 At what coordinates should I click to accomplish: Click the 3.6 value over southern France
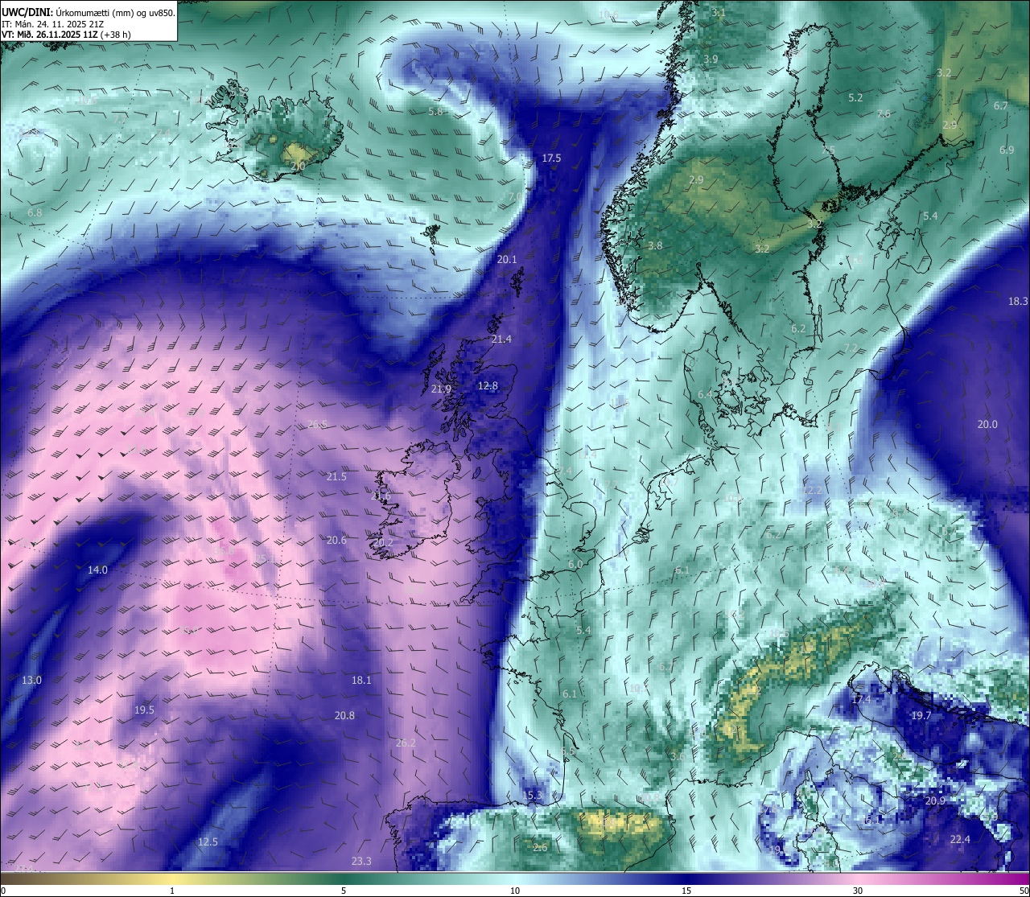pos(678,757)
